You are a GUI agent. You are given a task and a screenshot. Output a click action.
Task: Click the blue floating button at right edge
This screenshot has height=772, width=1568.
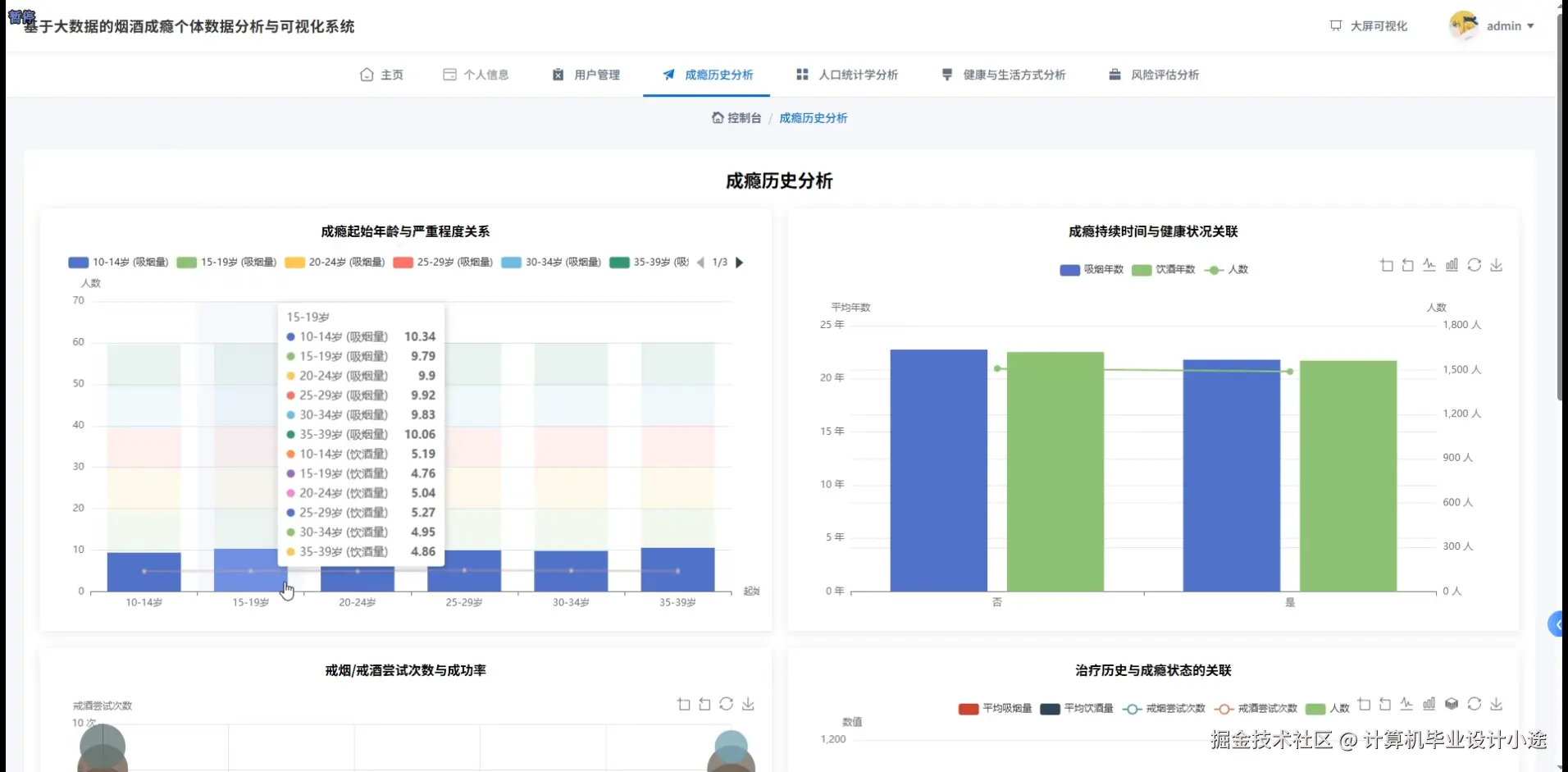[x=1556, y=624]
